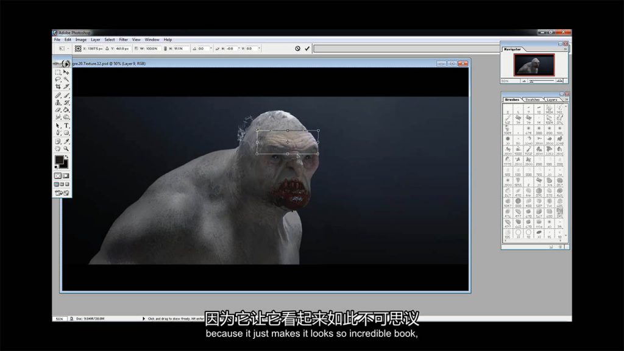Click Navigator zoom in icon

click(559, 81)
